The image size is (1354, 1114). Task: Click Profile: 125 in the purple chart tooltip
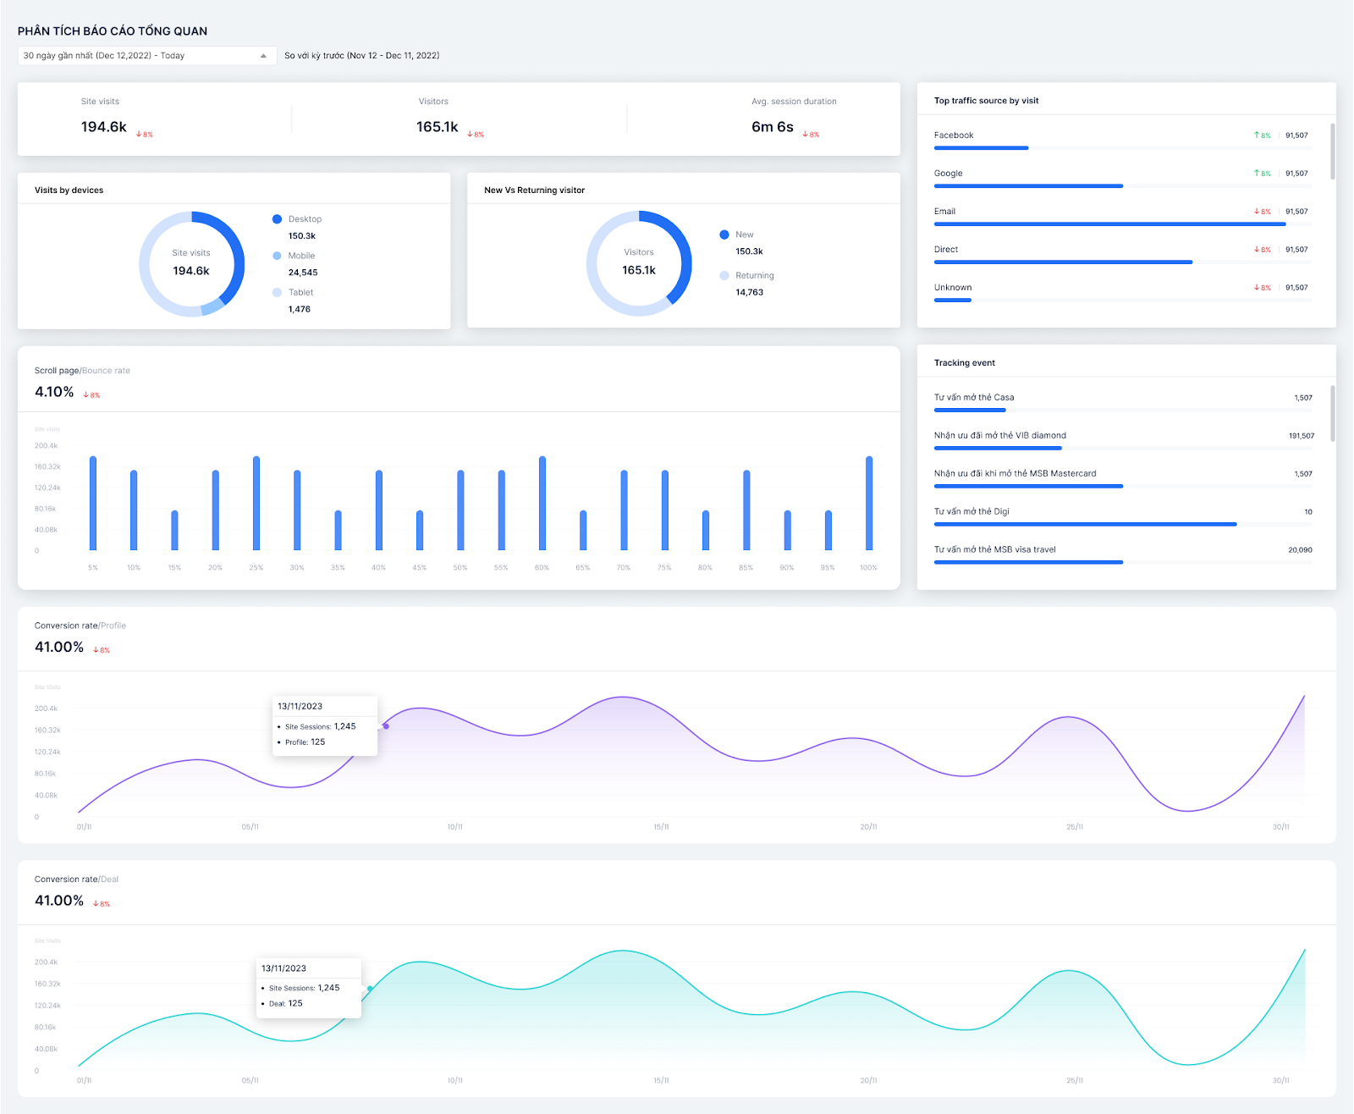coord(305,742)
